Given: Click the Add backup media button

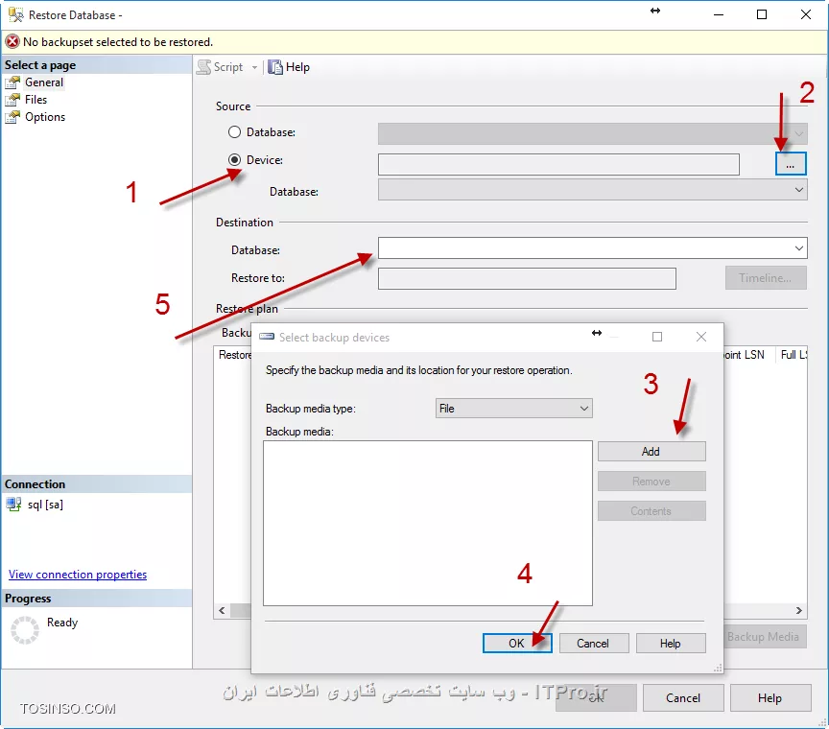Looking at the screenshot, I should [651, 452].
